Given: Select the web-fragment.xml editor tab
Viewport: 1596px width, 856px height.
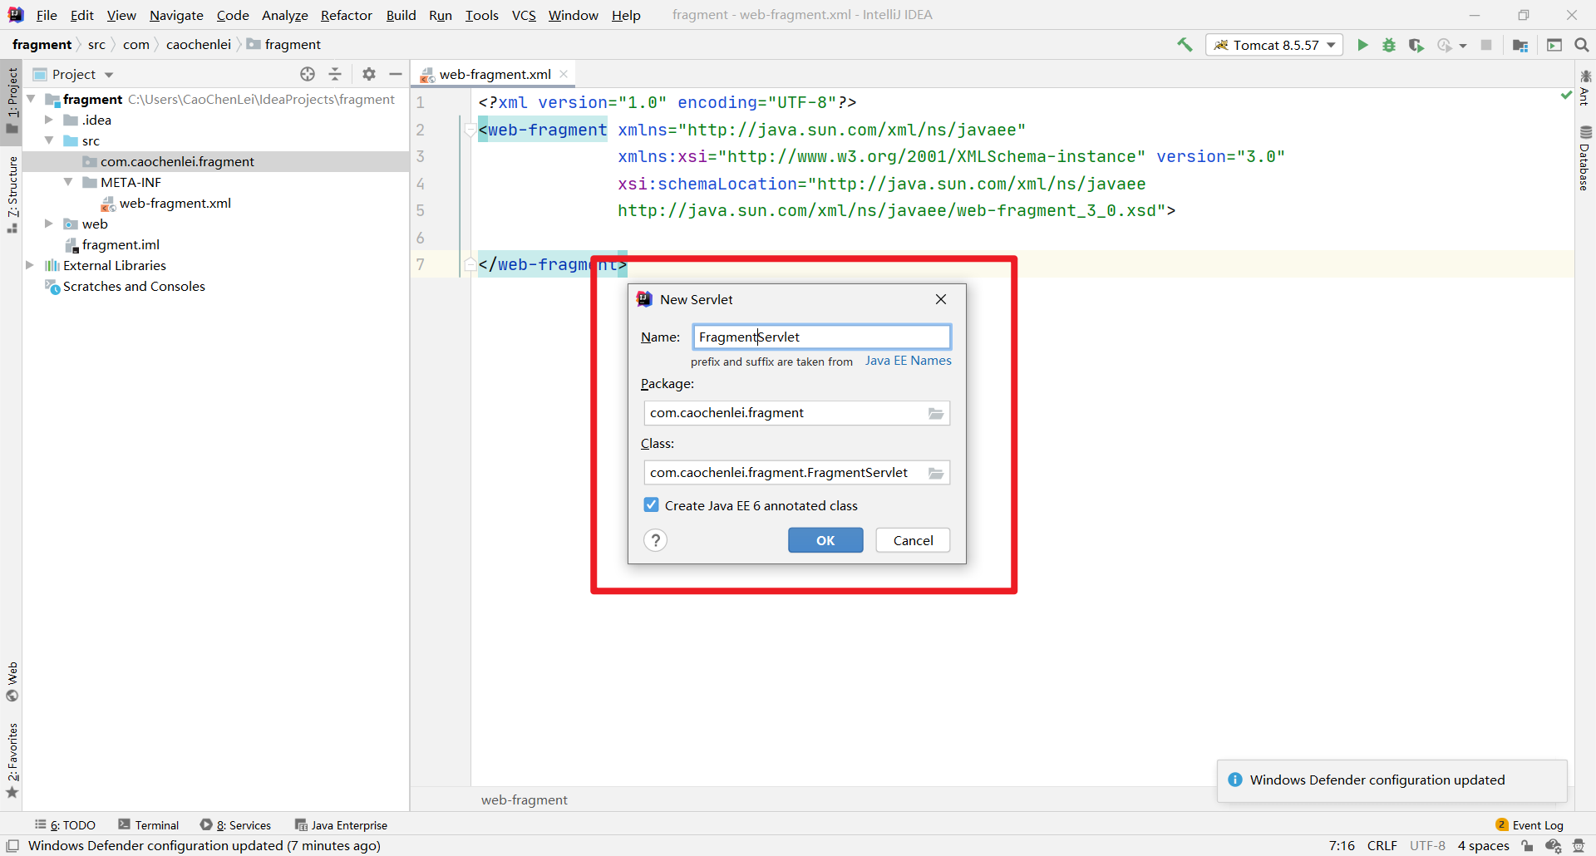Looking at the screenshot, I should [x=494, y=74].
